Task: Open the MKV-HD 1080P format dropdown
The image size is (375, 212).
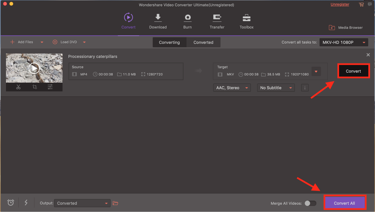Action: pos(344,42)
